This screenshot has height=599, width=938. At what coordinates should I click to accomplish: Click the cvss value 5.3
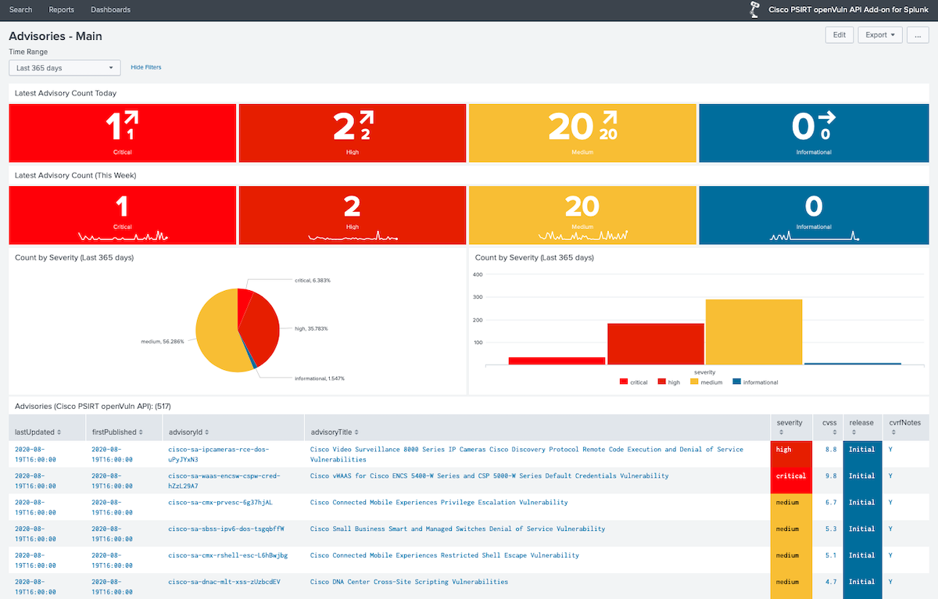830,529
